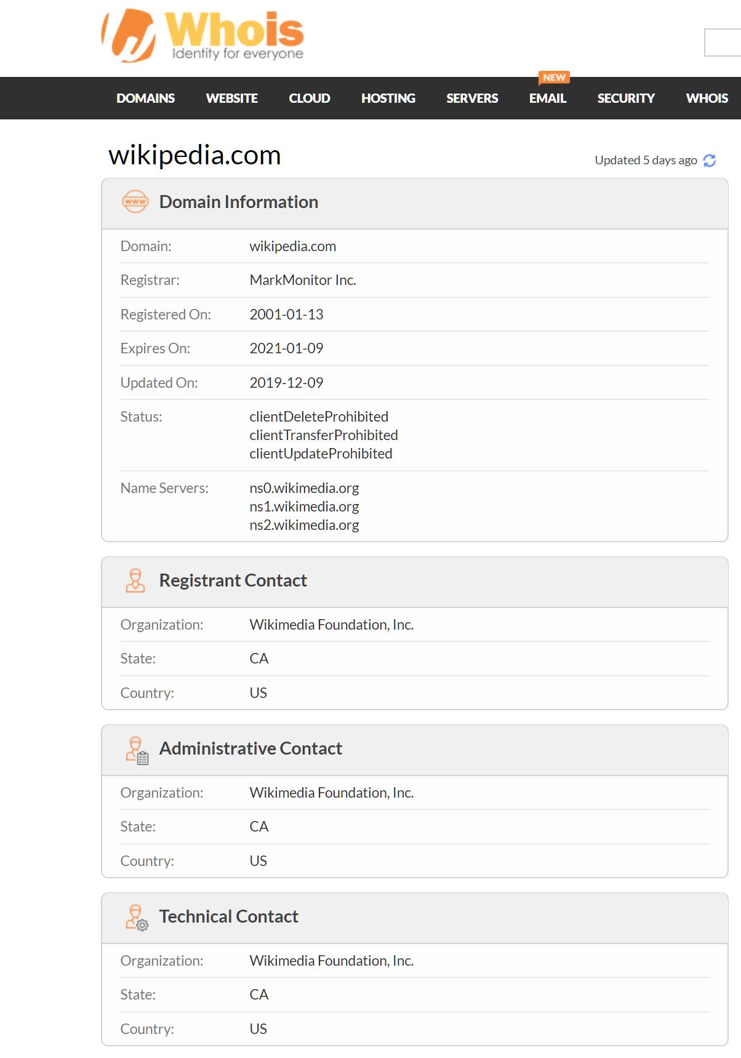Open the Email menu item
The height and width of the screenshot is (1058, 741).
click(547, 98)
